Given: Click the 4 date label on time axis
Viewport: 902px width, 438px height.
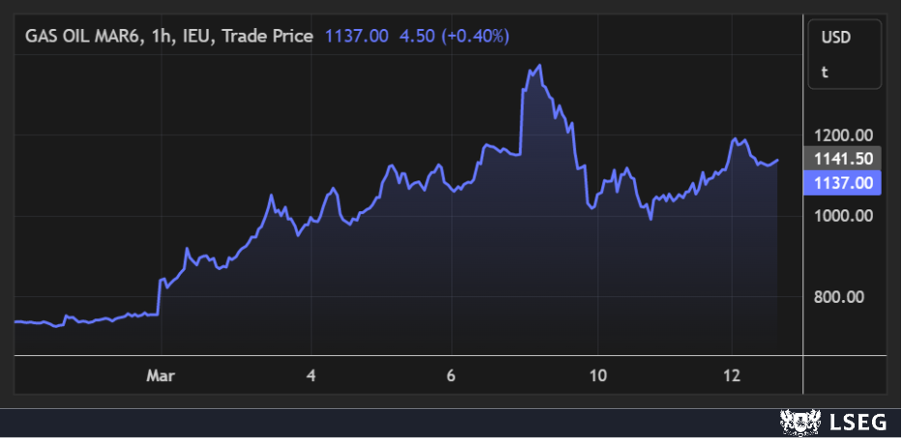Looking at the screenshot, I should tap(310, 375).
